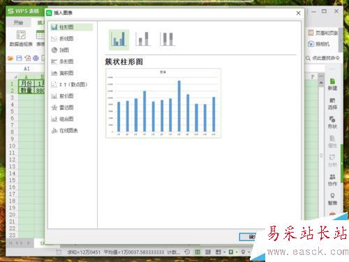349x262 pixels.
Task: Click the eye-protection mode icon in status bar
Action: pyautogui.click(x=231, y=252)
